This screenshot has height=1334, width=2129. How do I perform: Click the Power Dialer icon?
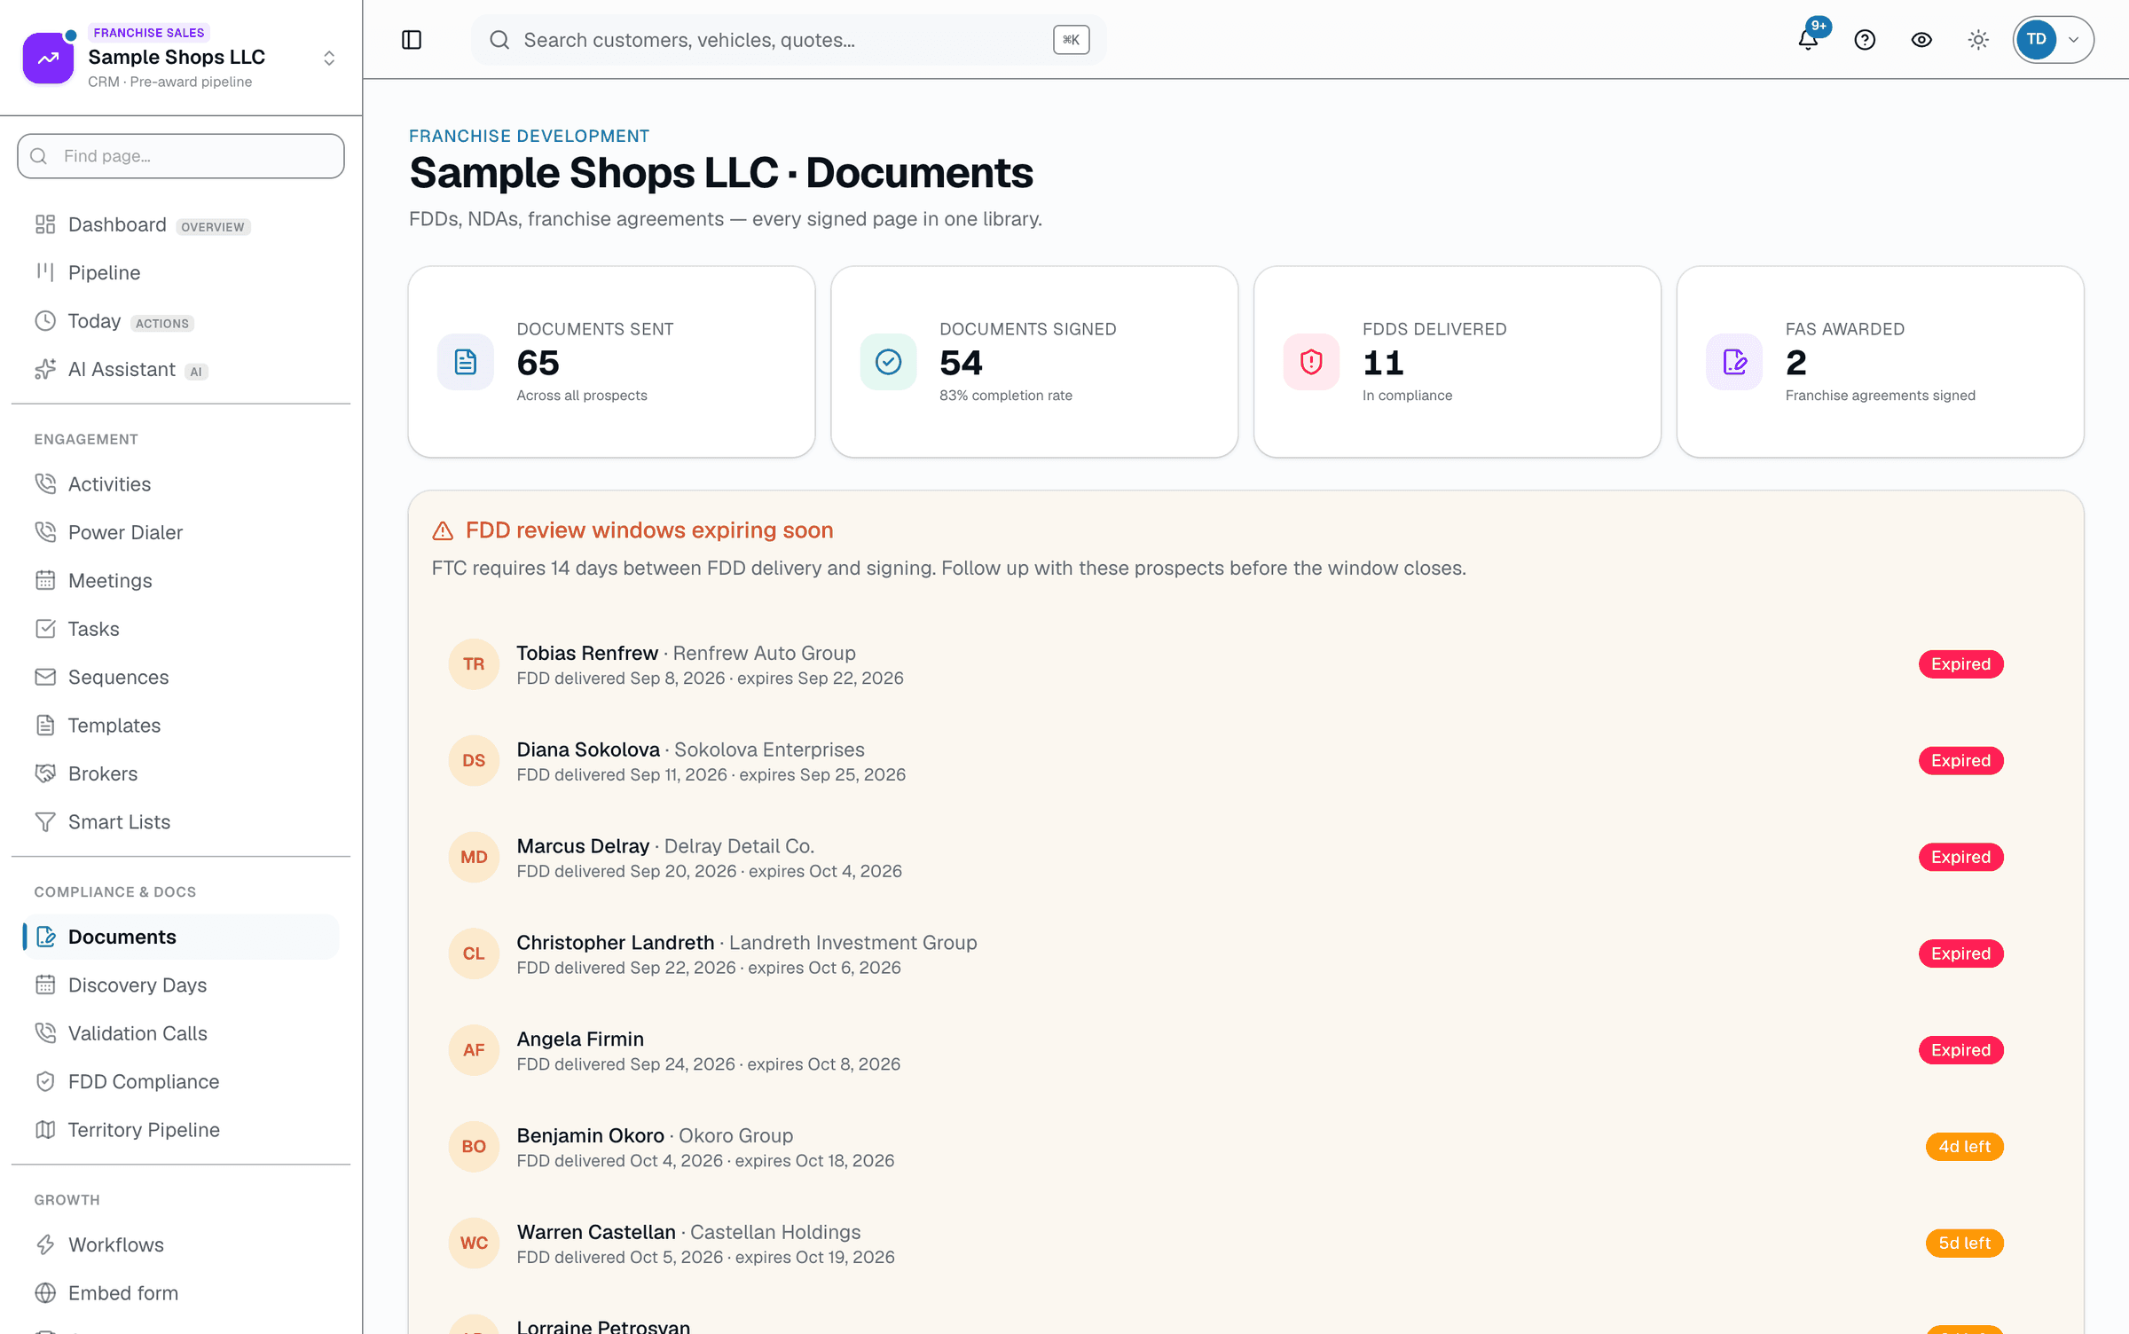[45, 532]
